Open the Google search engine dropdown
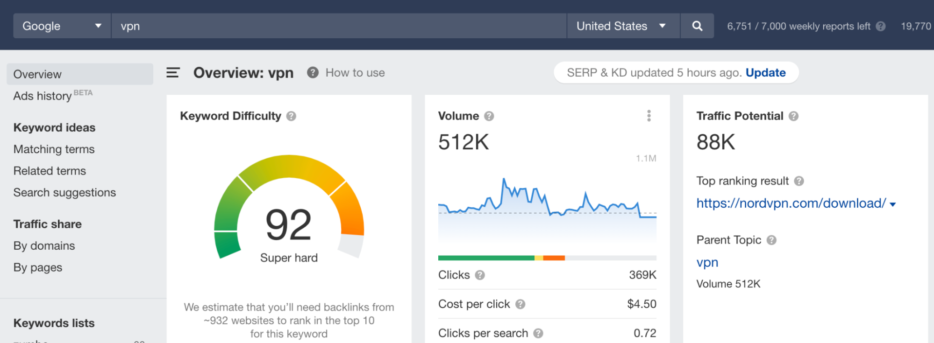Image resolution: width=934 pixels, height=343 pixels. (x=62, y=26)
